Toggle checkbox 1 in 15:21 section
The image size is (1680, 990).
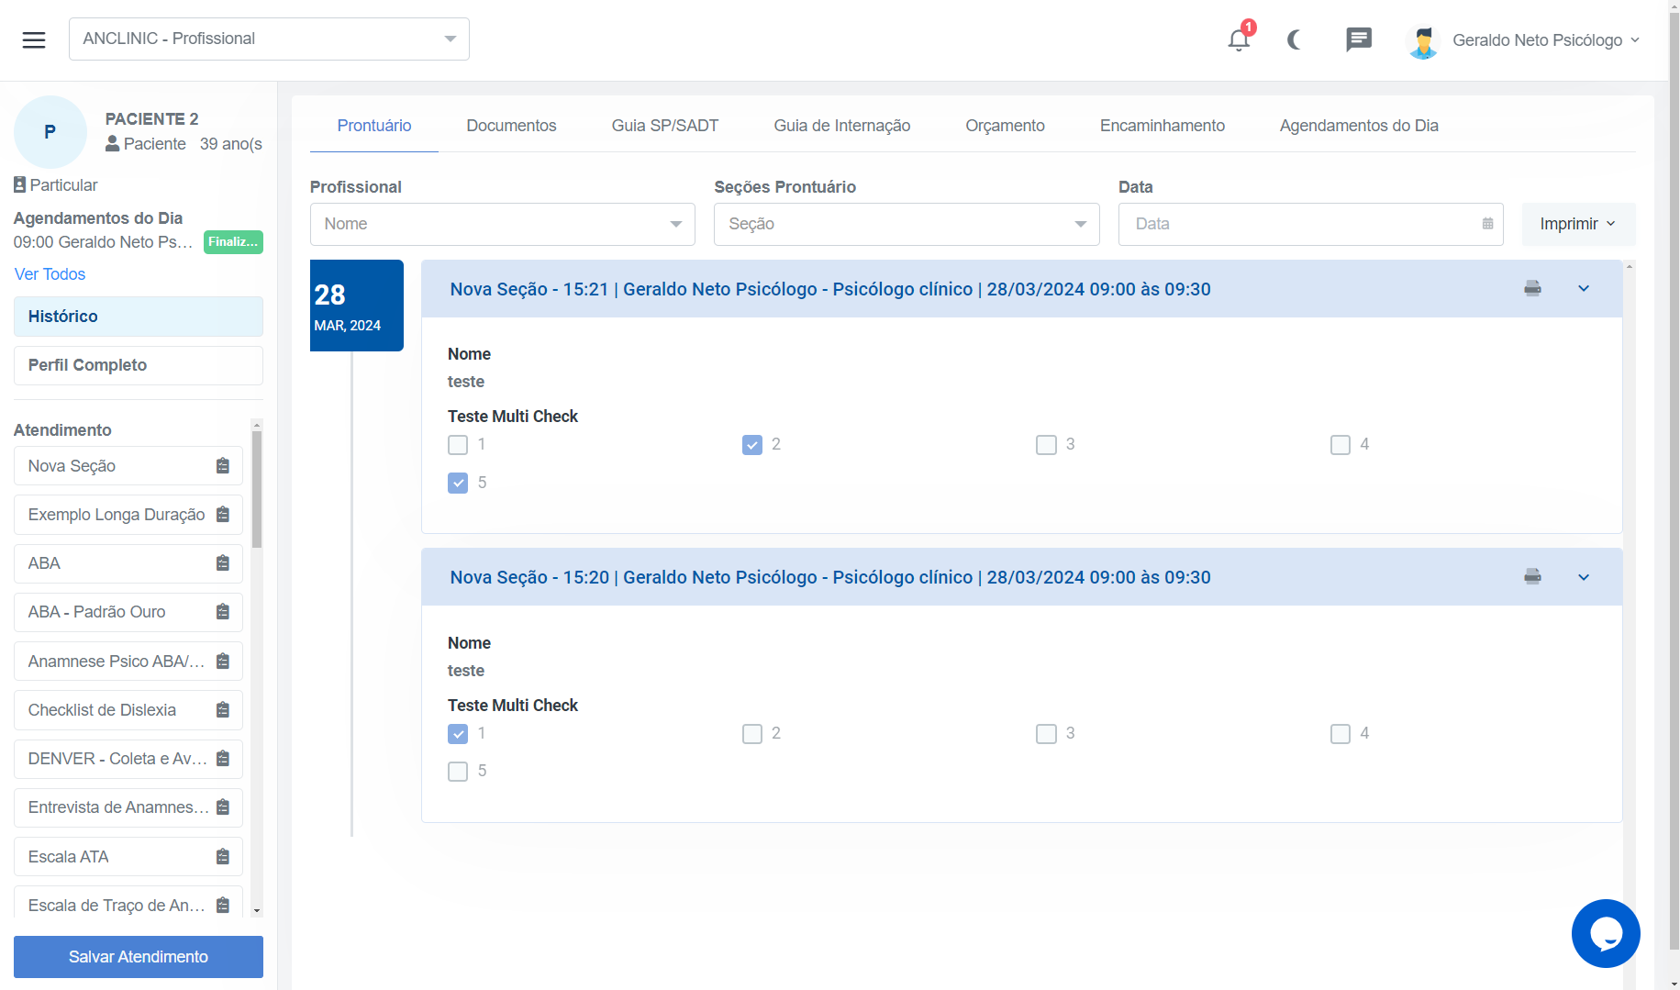tap(458, 445)
